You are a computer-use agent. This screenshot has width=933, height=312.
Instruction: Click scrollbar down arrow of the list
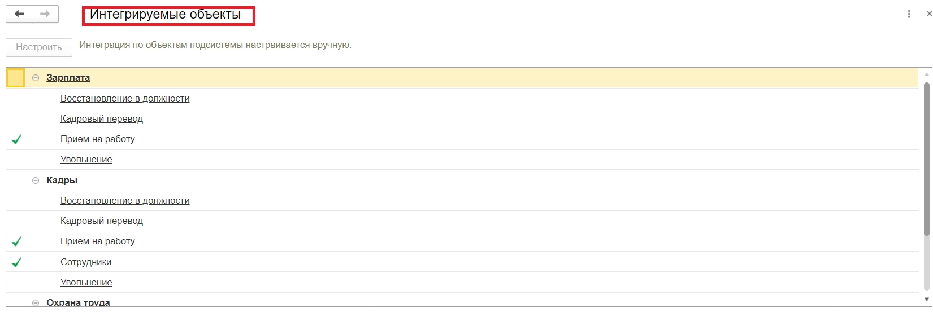tap(926, 300)
